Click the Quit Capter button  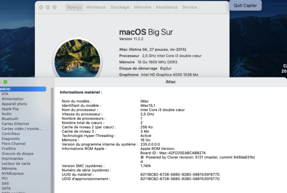click(x=245, y=5)
